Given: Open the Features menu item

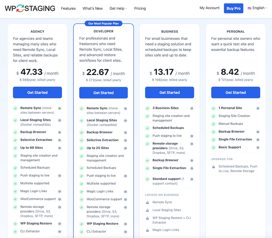Looking at the screenshot, I should (x=68, y=8).
